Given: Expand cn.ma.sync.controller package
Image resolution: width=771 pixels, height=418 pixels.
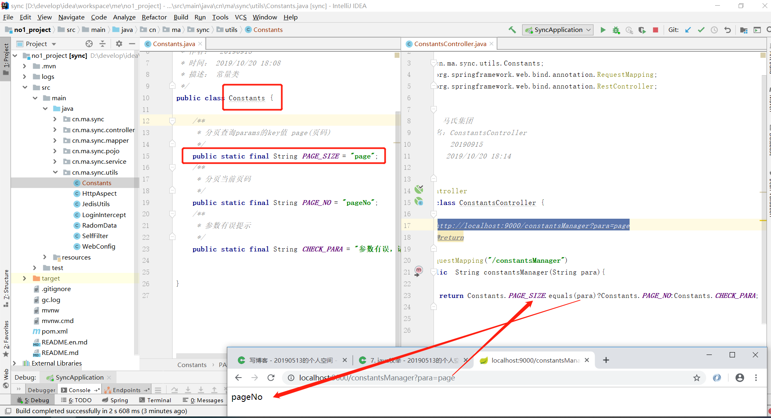Looking at the screenshot, I should point(55,130).
